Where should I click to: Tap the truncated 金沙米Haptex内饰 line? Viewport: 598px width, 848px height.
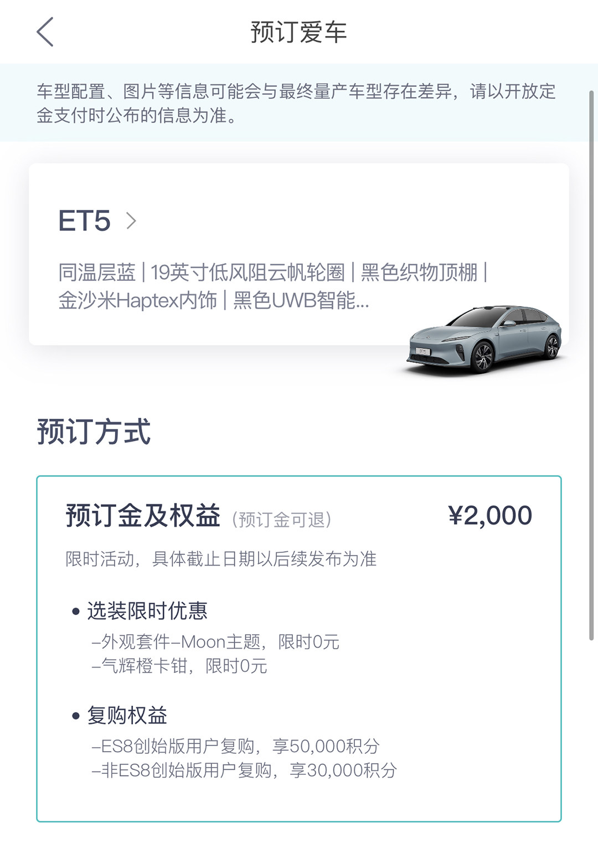[213, 300]
